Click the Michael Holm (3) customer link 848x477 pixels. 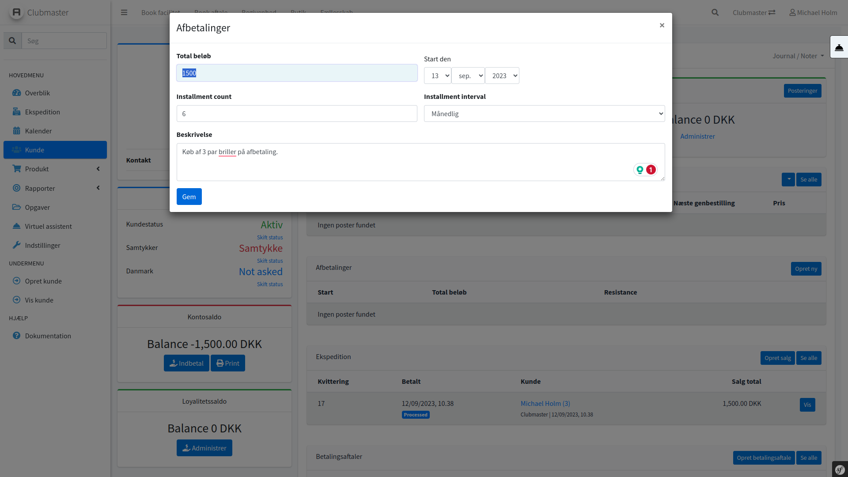pyautogui.click(x=545, y=403)
